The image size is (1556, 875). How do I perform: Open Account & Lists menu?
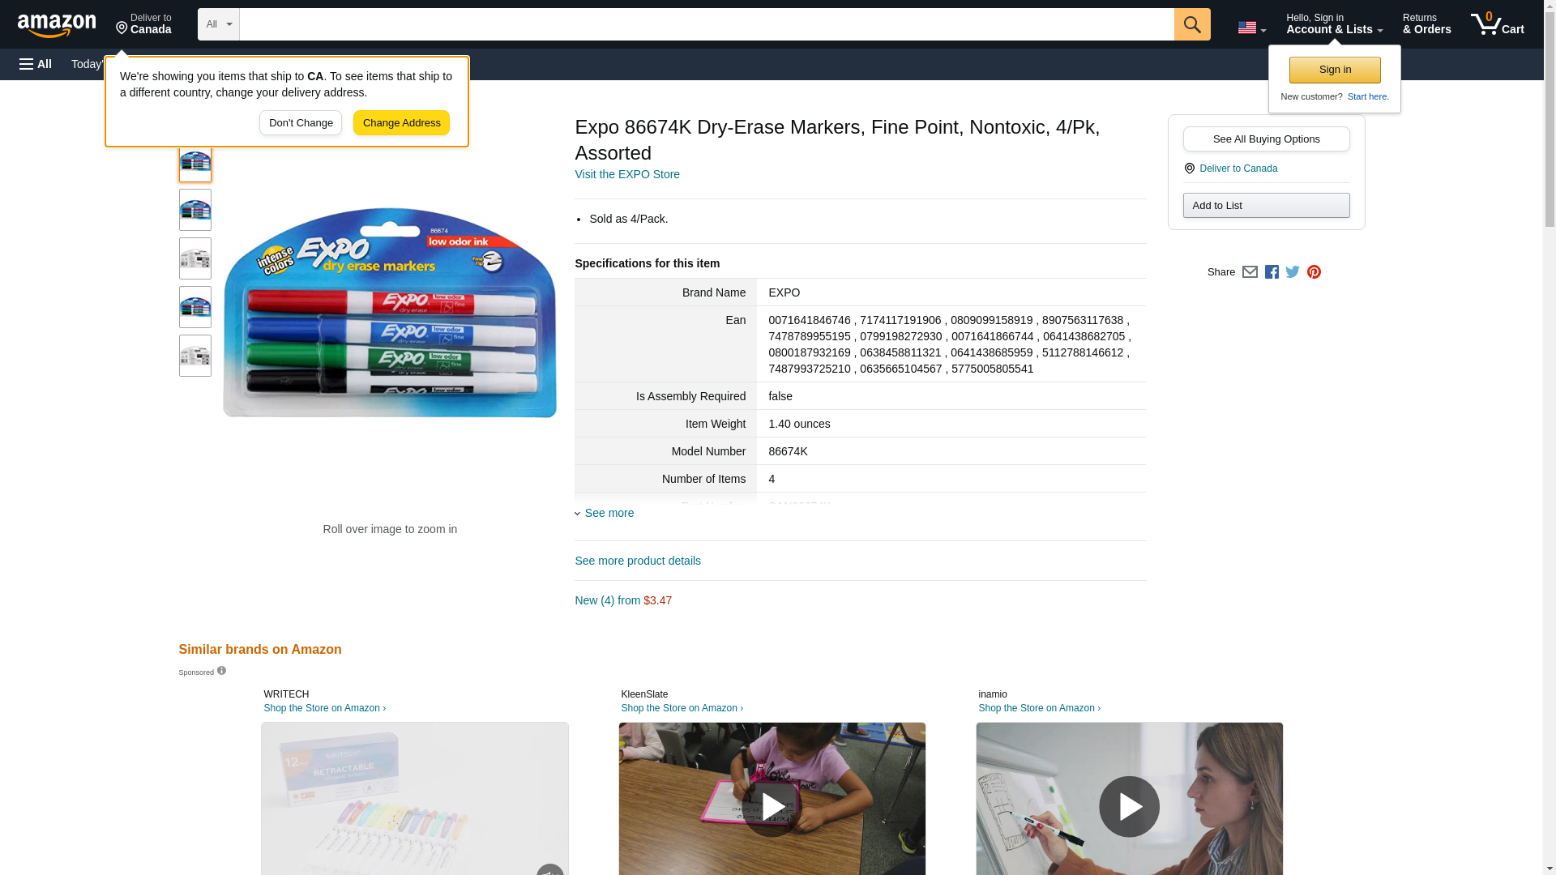pyautogui.click(x=1334, y=23)
